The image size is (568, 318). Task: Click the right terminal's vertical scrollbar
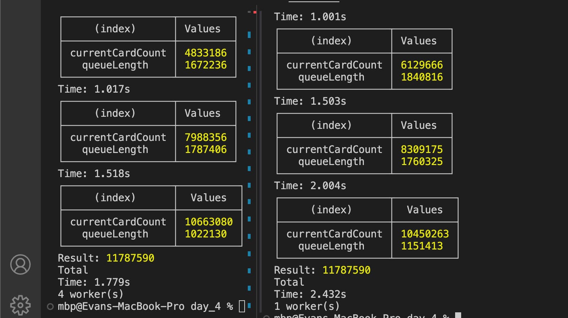261,160
